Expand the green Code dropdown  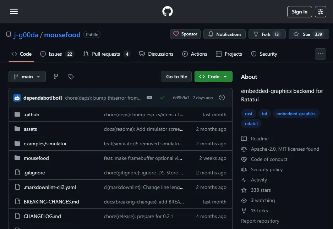tap(213, 76)
